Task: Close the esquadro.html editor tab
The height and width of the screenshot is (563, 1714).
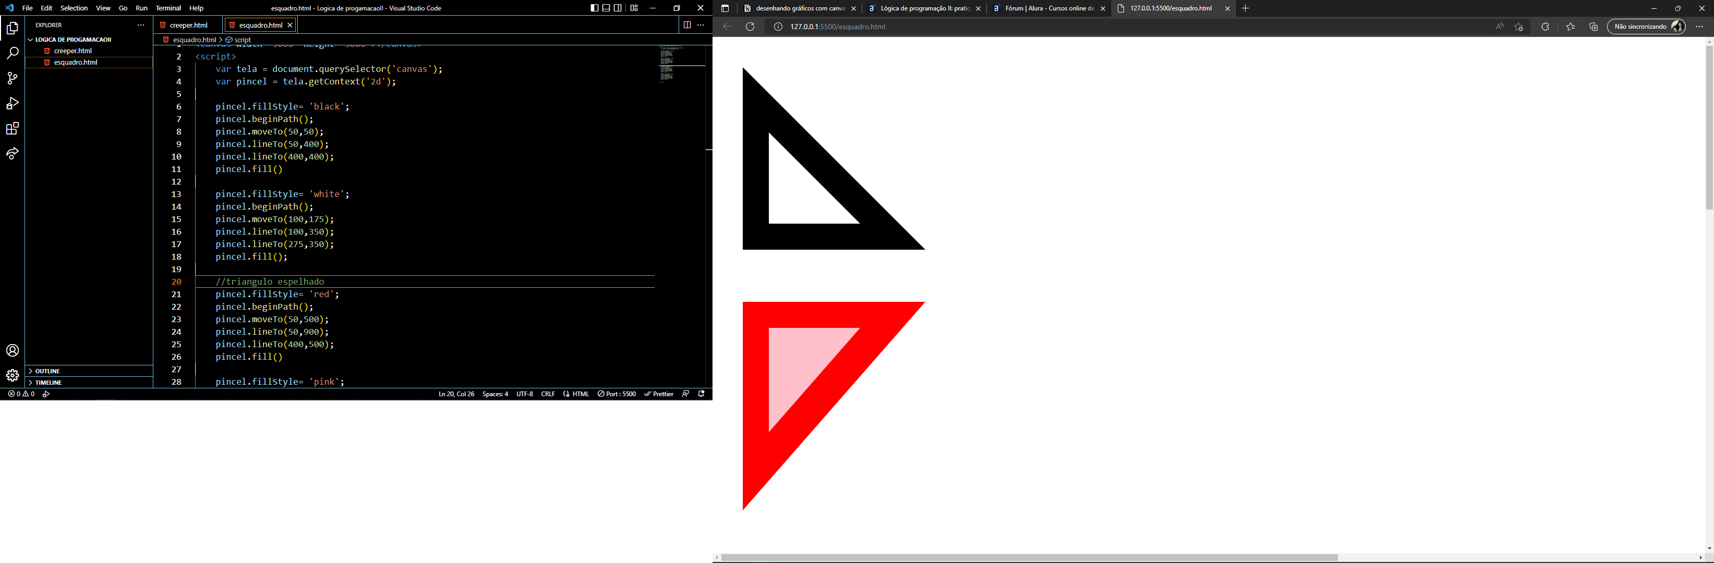Action: 290,25
